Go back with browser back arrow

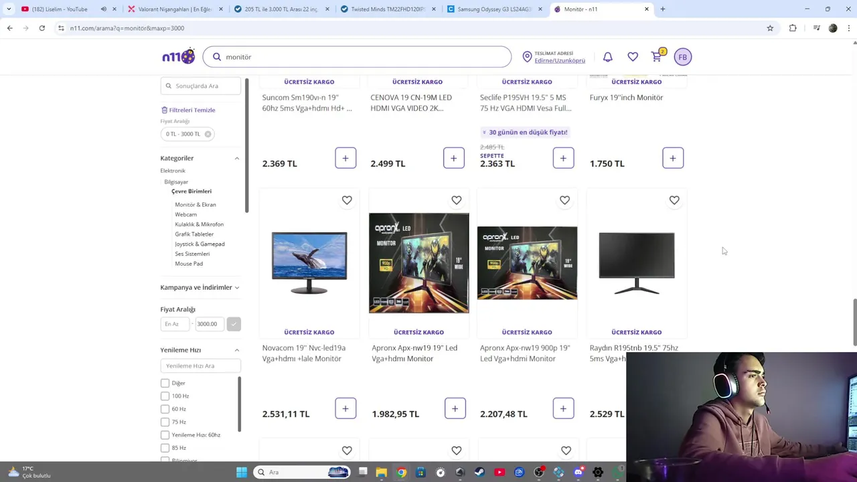[x=10, y=28]
